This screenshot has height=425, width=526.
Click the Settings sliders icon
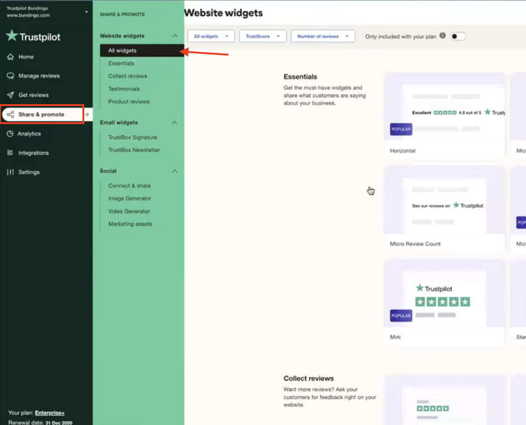(x=10, y=172)
